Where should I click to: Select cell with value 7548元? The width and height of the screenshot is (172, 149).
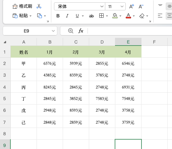click(128, 99)
